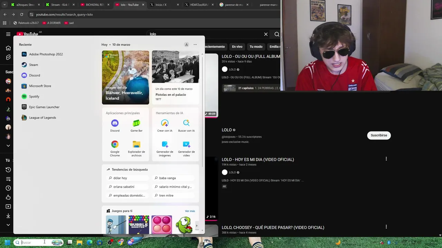This screenshot has width=442, height=248.
Task: Open Explorador de archivos tile
Action: click(x=136, y=149)
